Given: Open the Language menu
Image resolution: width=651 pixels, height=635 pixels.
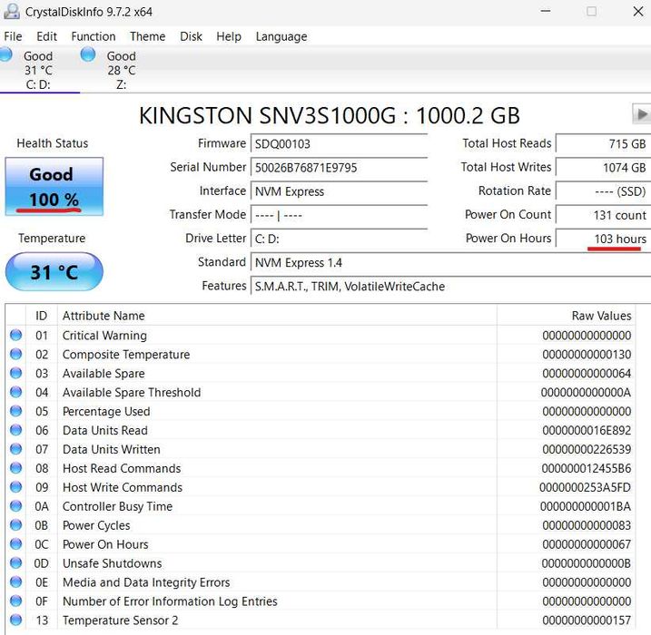Looking at the screenshot, I should click(281, 36).
